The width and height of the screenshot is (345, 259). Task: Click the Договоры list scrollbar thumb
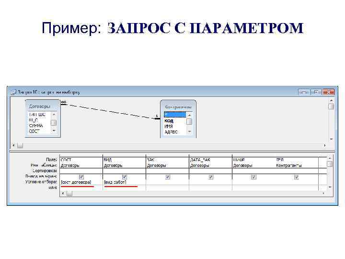[x=54, y=123]
